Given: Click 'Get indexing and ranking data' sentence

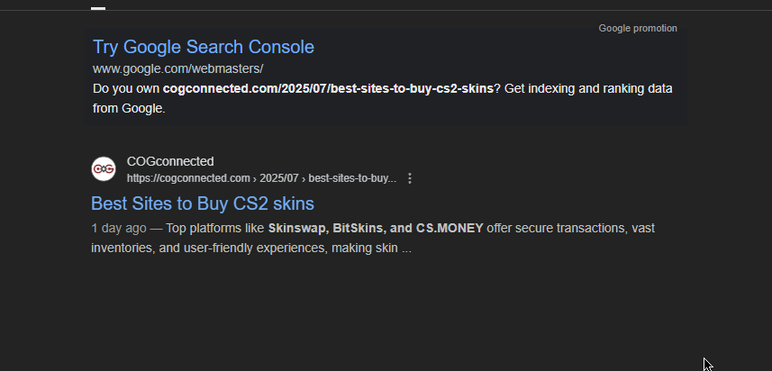Looking at the screenshot, I should click(x=588, y=88).
